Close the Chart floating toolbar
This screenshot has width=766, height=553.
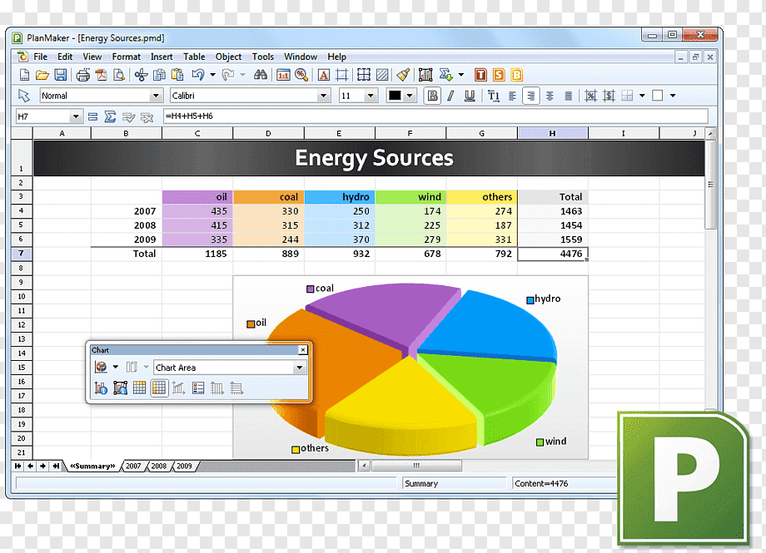click(x=303, y=350)
